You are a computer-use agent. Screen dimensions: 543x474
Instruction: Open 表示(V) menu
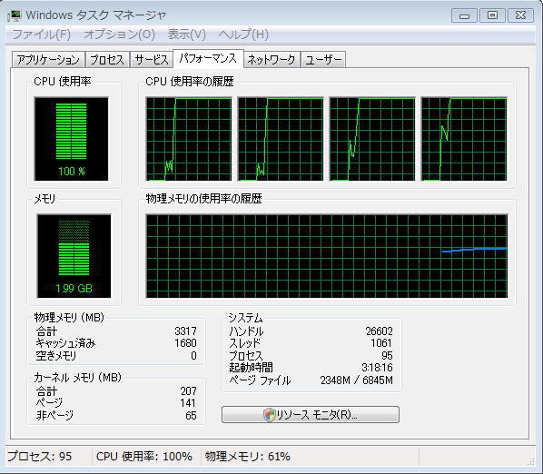187,35
